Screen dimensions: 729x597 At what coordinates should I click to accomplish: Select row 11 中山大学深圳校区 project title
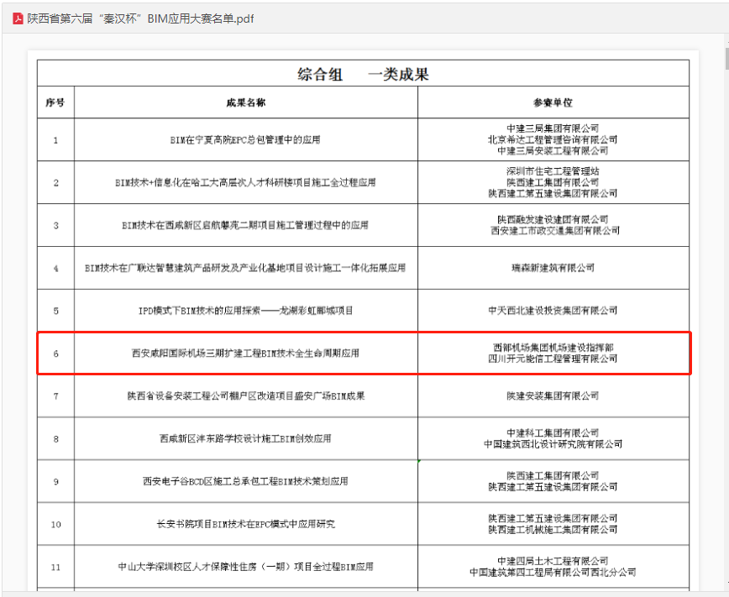point(245,567)
